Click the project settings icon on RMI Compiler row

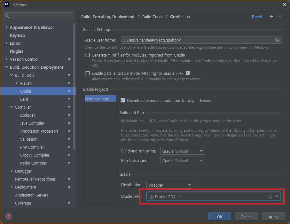coord(69,147)
